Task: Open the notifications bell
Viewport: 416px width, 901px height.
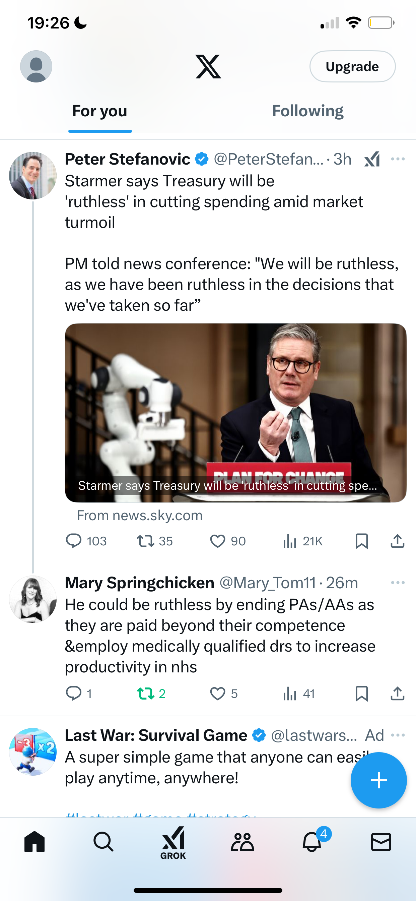Action: [x=312, y=842]
